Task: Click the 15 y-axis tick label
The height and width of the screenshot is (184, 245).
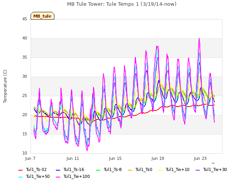Action: (x=24, y=134)
